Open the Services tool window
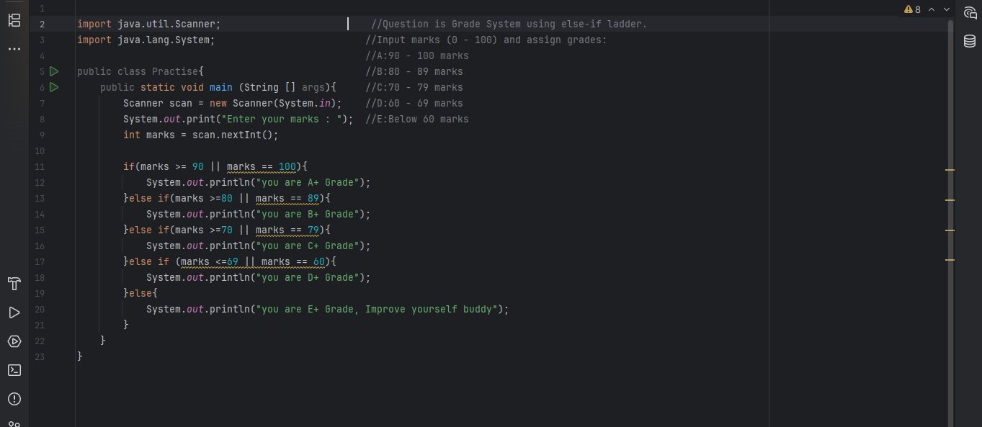 [x=14, y=341]
